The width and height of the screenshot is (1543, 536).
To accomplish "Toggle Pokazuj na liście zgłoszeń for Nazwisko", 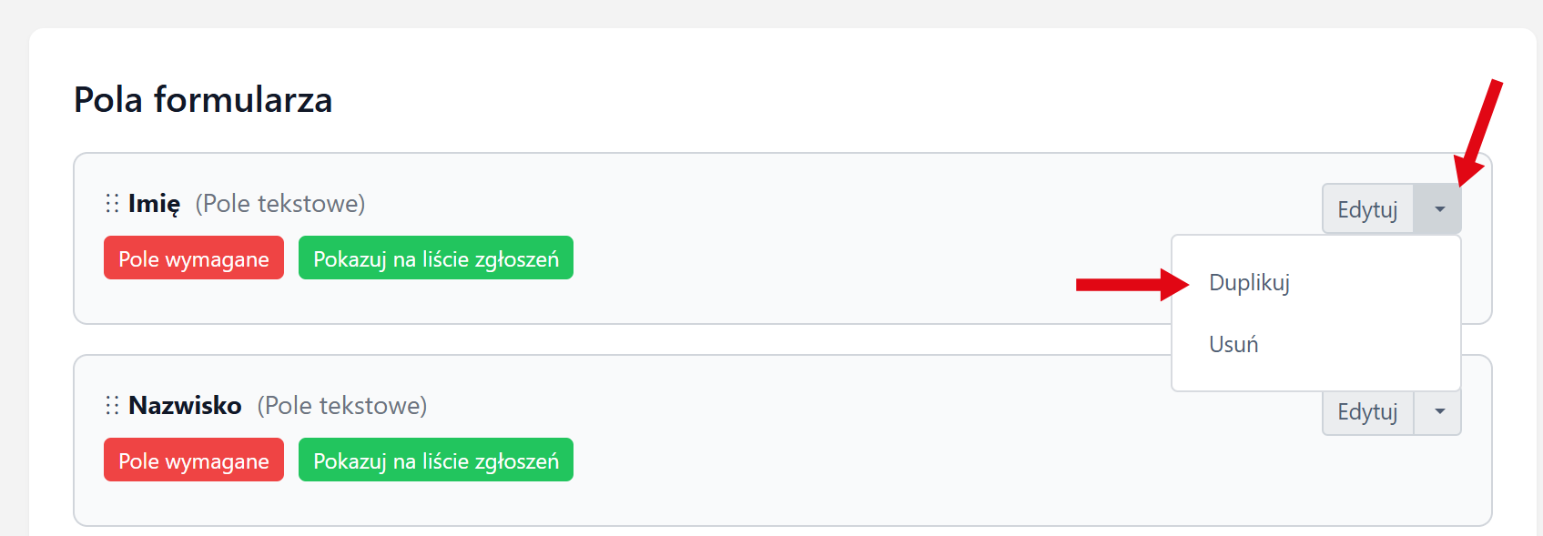I will point(435,460).
